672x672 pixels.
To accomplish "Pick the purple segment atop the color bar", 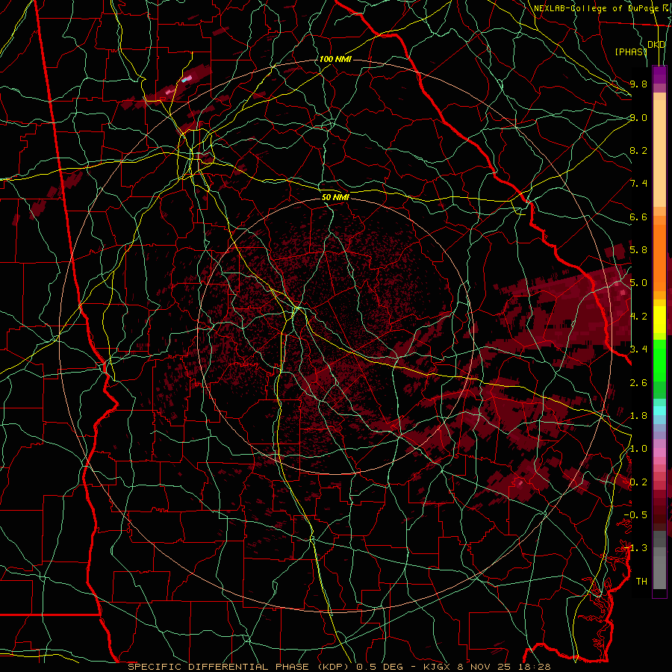I will coord(659,75).
